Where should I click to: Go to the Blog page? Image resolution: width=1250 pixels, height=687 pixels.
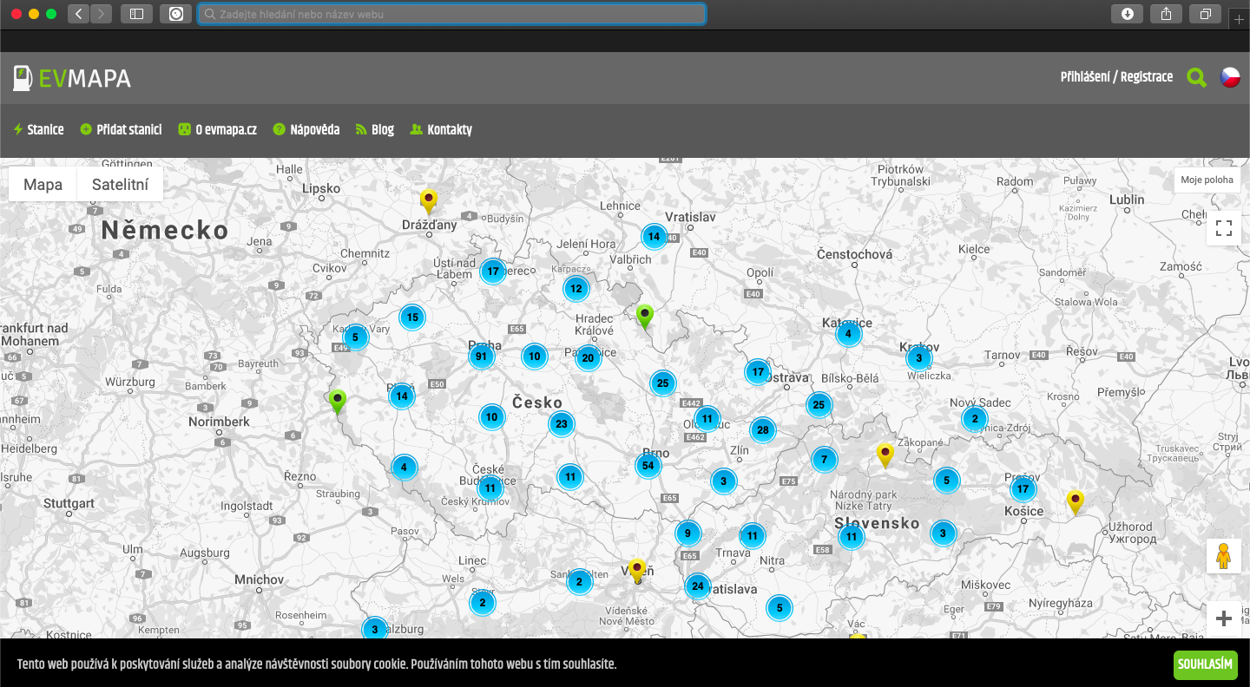tap(375, 130)
